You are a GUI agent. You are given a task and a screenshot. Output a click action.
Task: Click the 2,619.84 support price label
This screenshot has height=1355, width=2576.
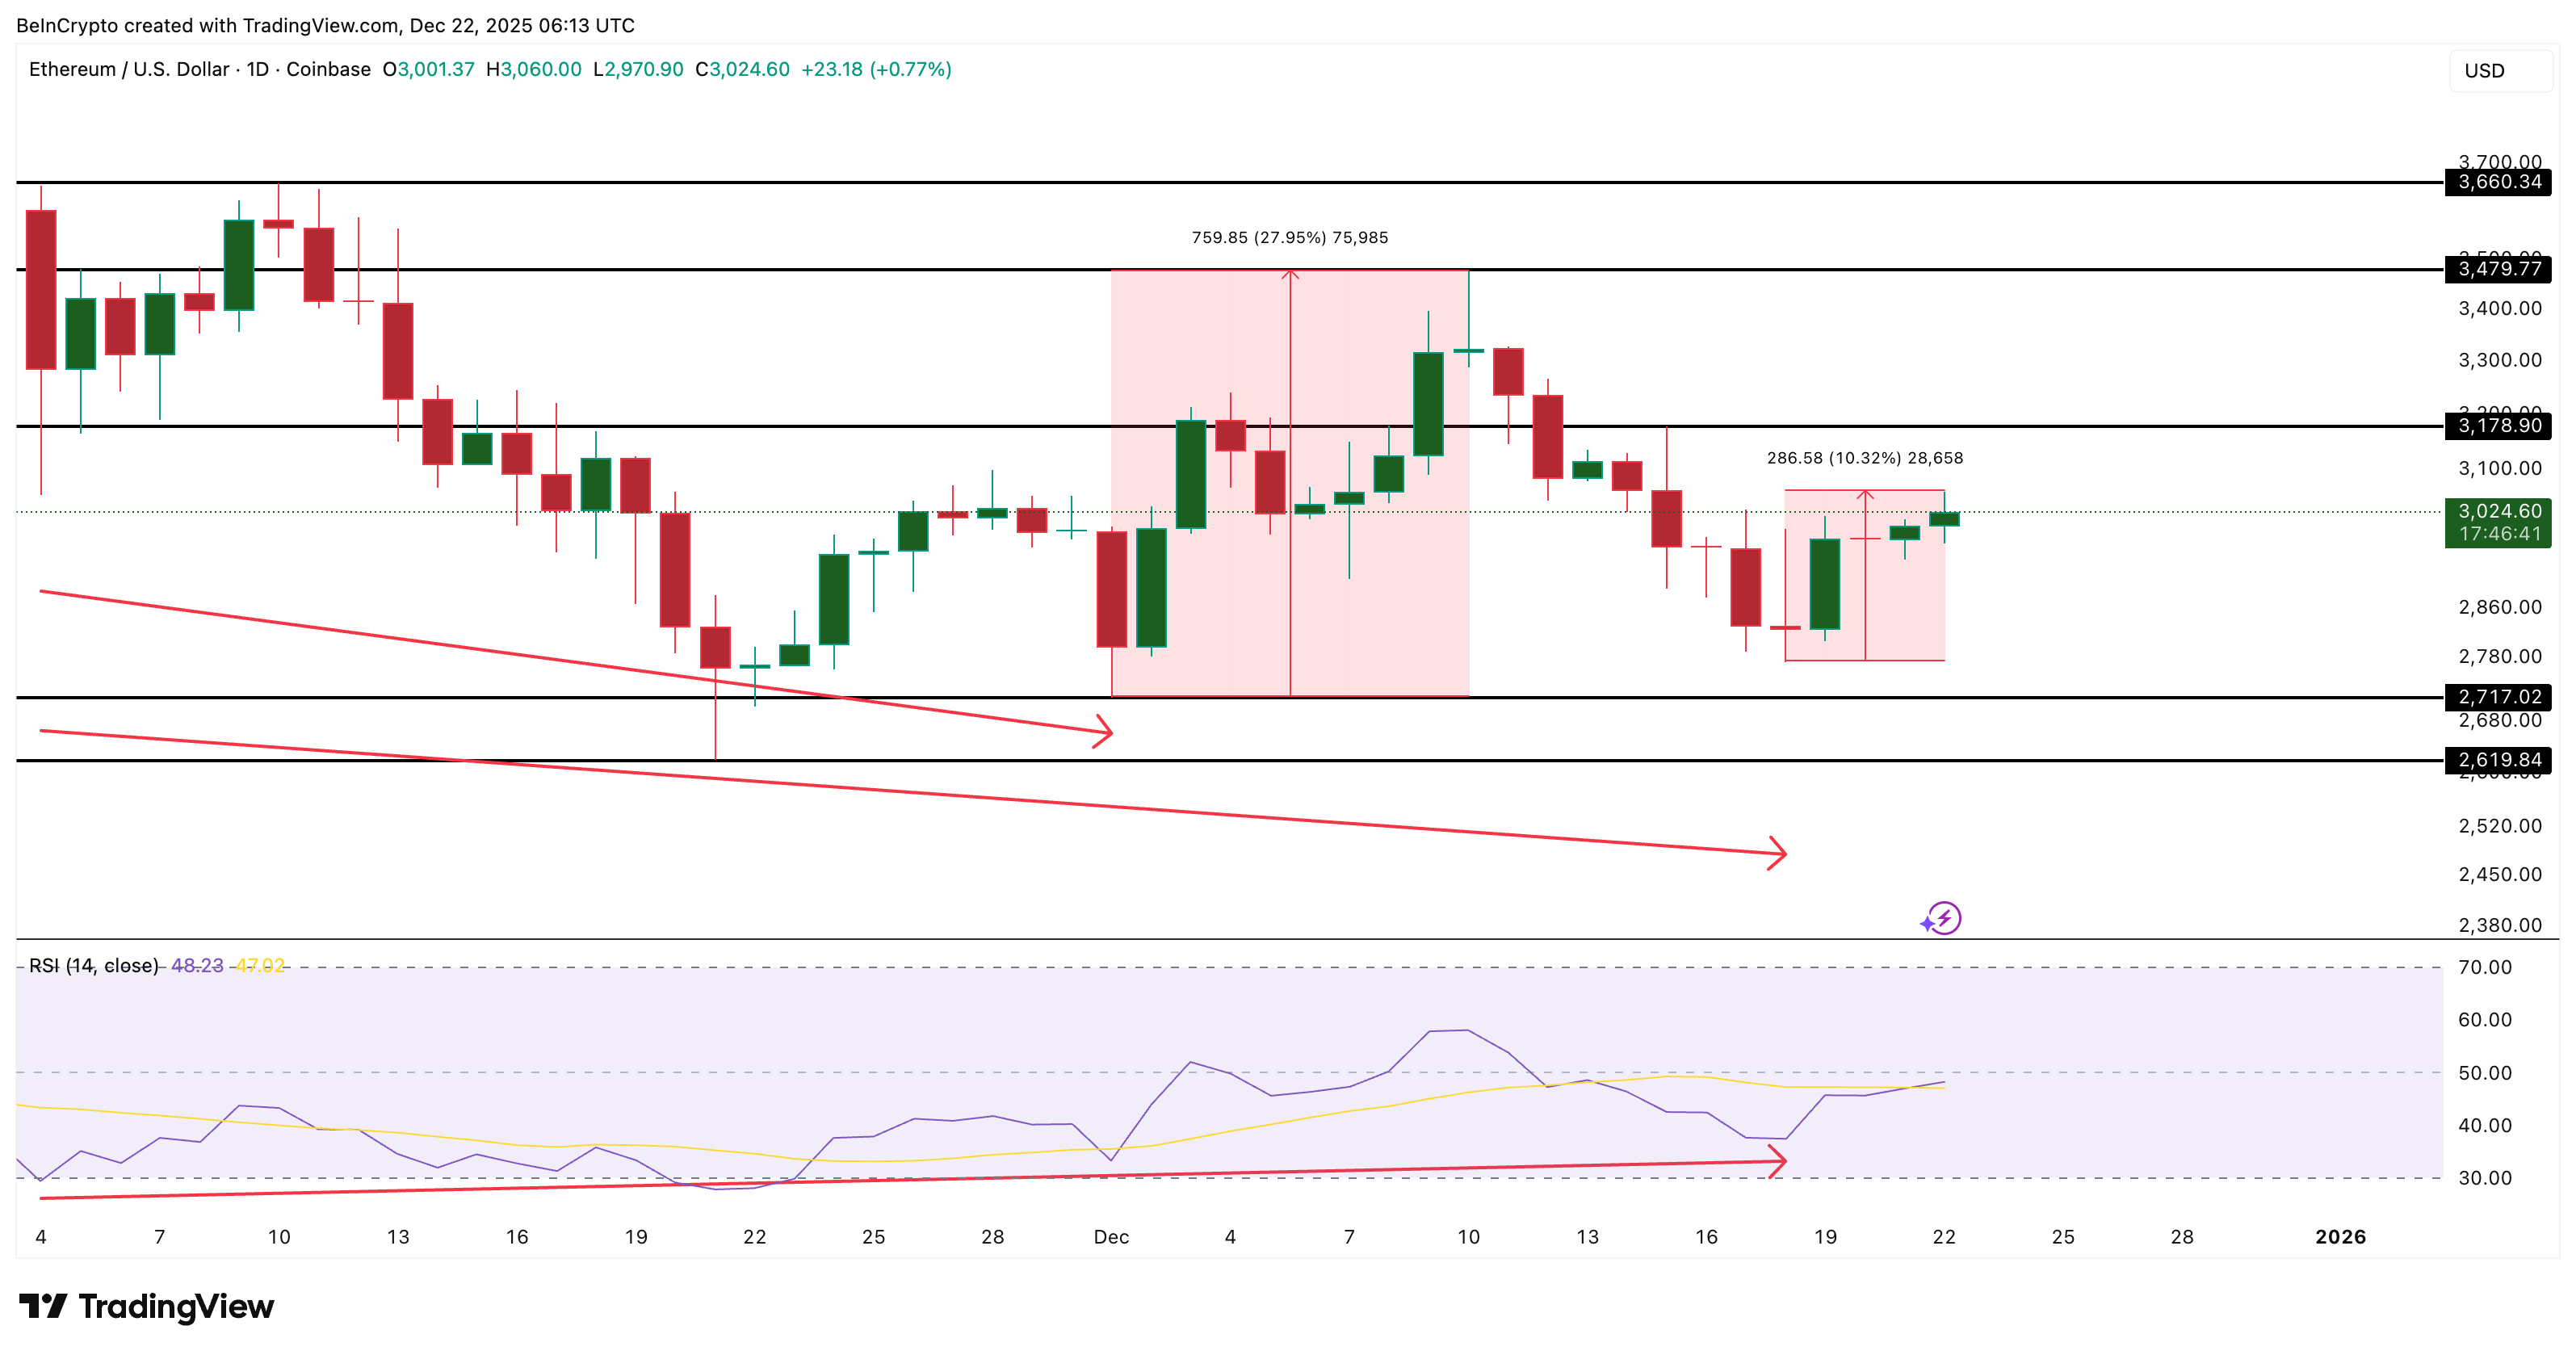pyautogui.click(x=2500, y=761)
